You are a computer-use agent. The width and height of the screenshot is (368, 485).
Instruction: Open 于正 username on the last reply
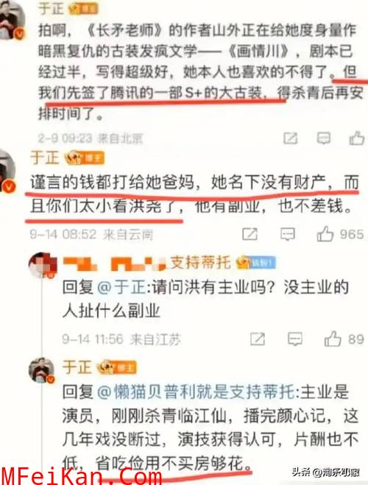[x=77, y=367]
